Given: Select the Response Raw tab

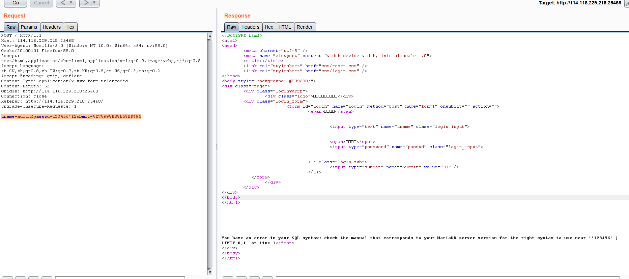Looking at the screenshot, I should tap(231, 27).
